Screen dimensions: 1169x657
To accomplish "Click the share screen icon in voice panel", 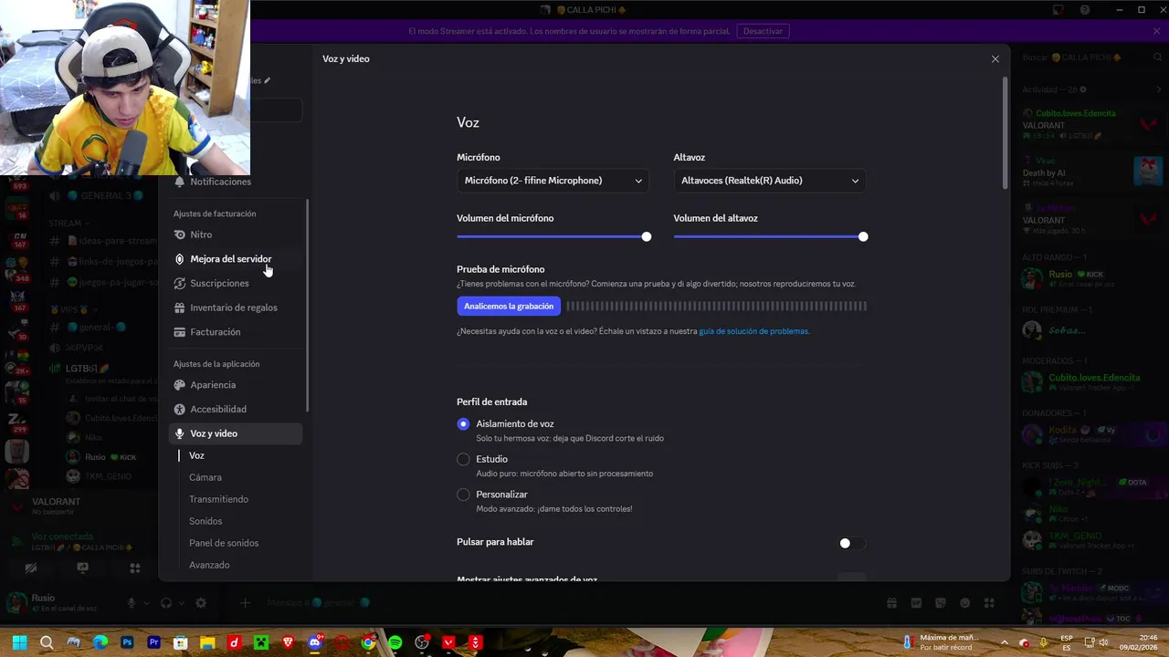I will (83, 568).
